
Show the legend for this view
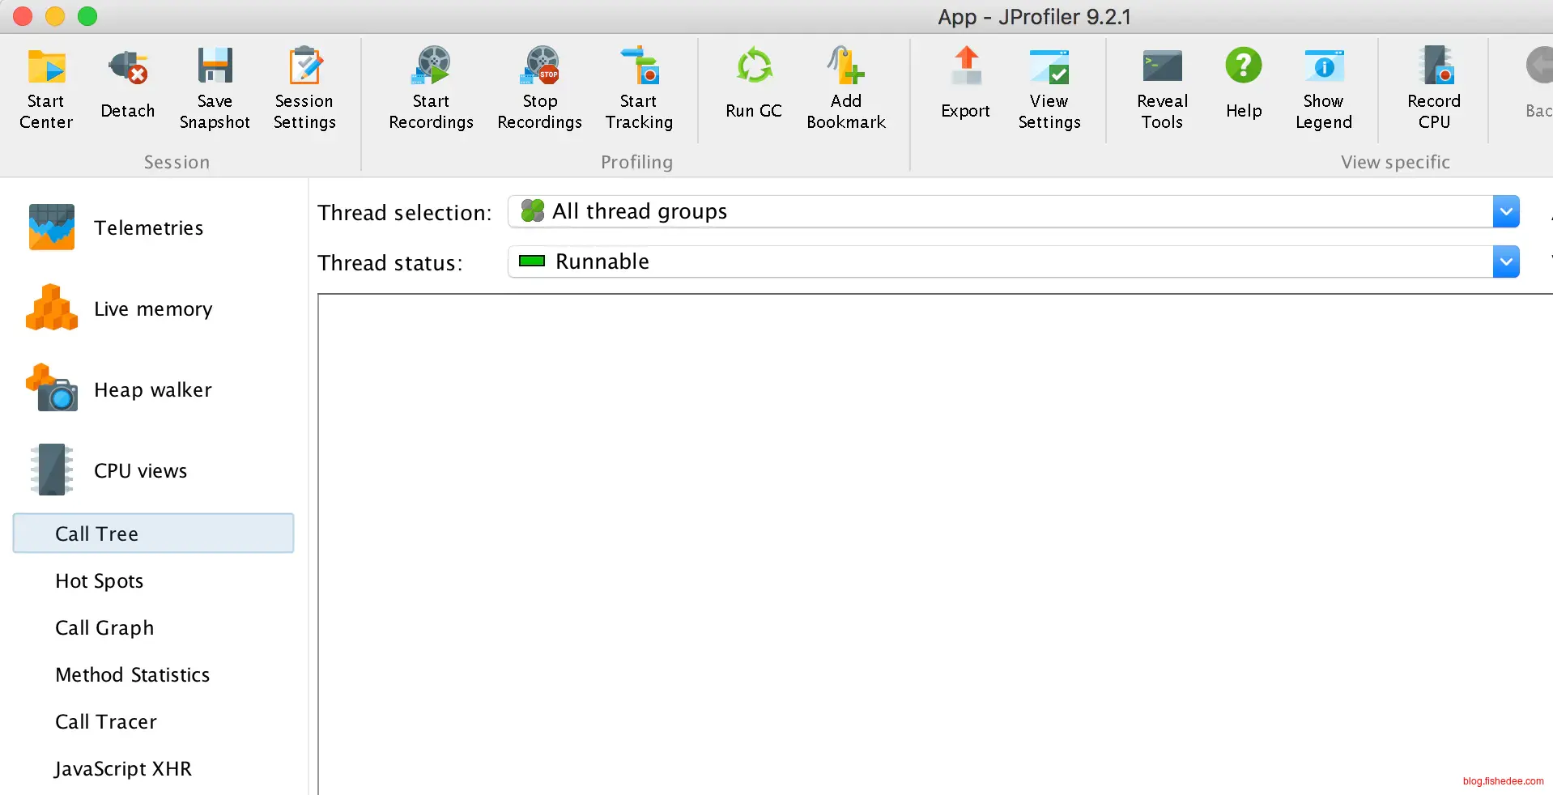tap(1323, 87)
